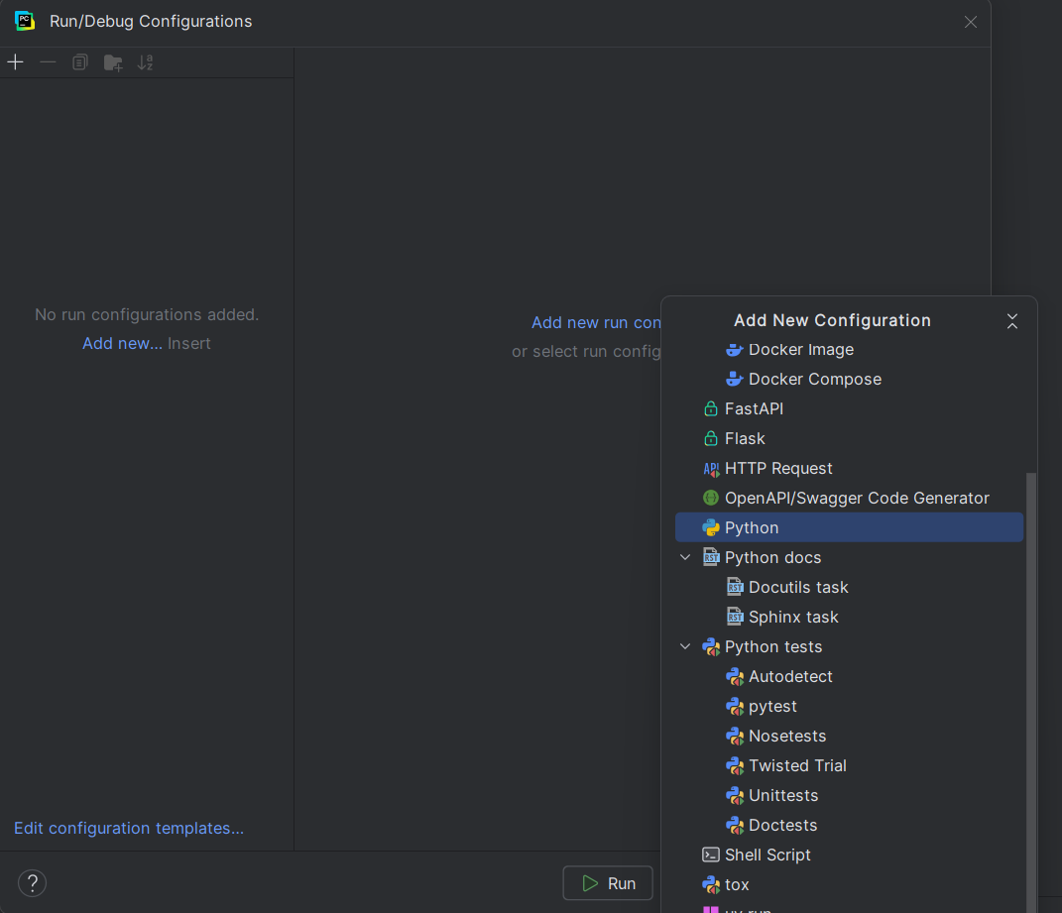Image resolution: width=1062 pixels, height=913 pixels.
Task: Close the Add New Configuration popup
Action: coord(1011,321)
